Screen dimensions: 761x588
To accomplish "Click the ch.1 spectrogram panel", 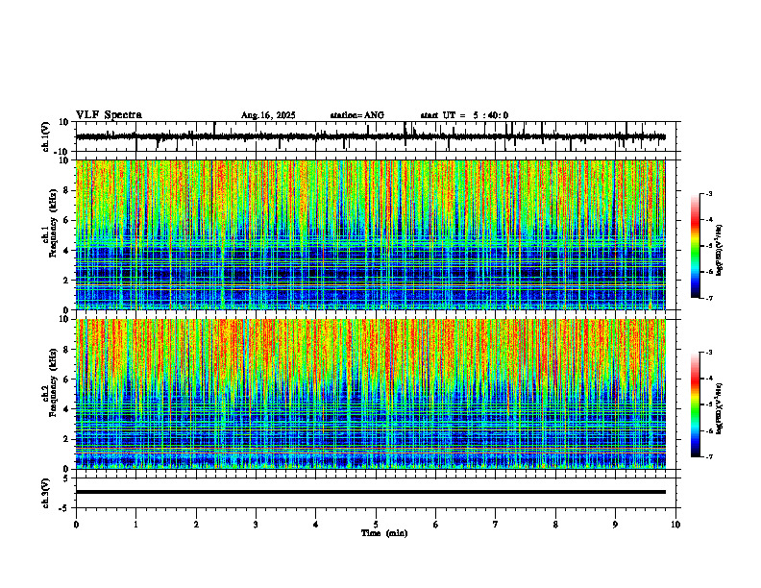I will (x=371, y=234).
